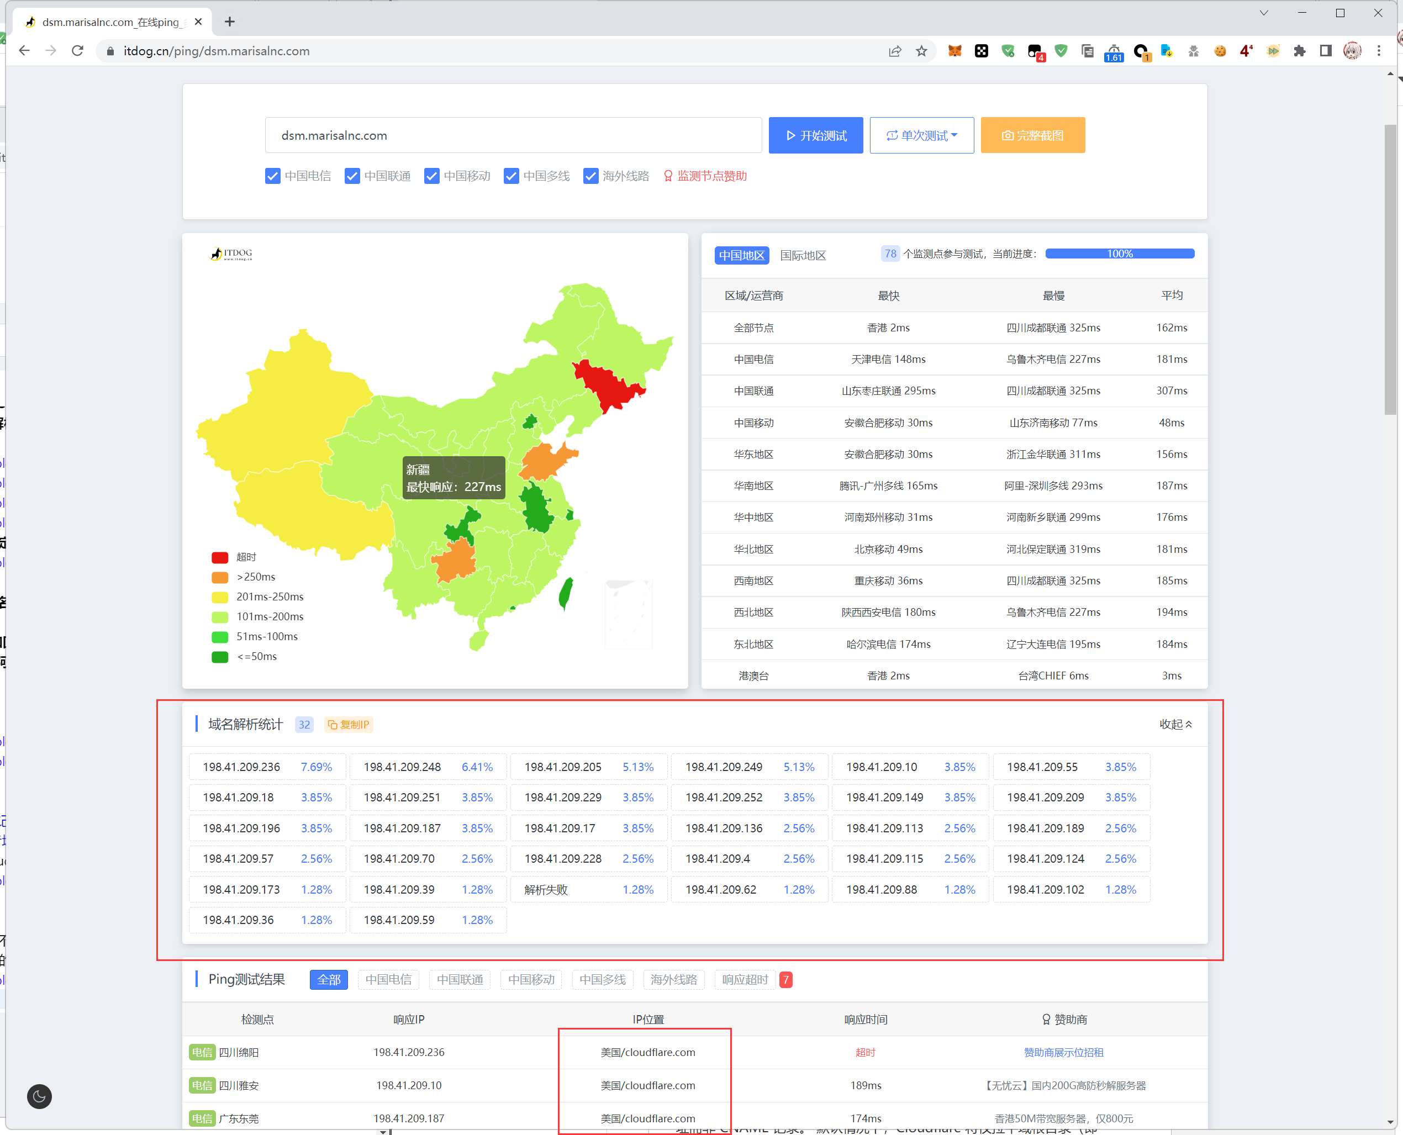This screenshot has width=1403, height=1135.
Task: Click the 100% test progress bar
Action: (x=1119, y=254)
